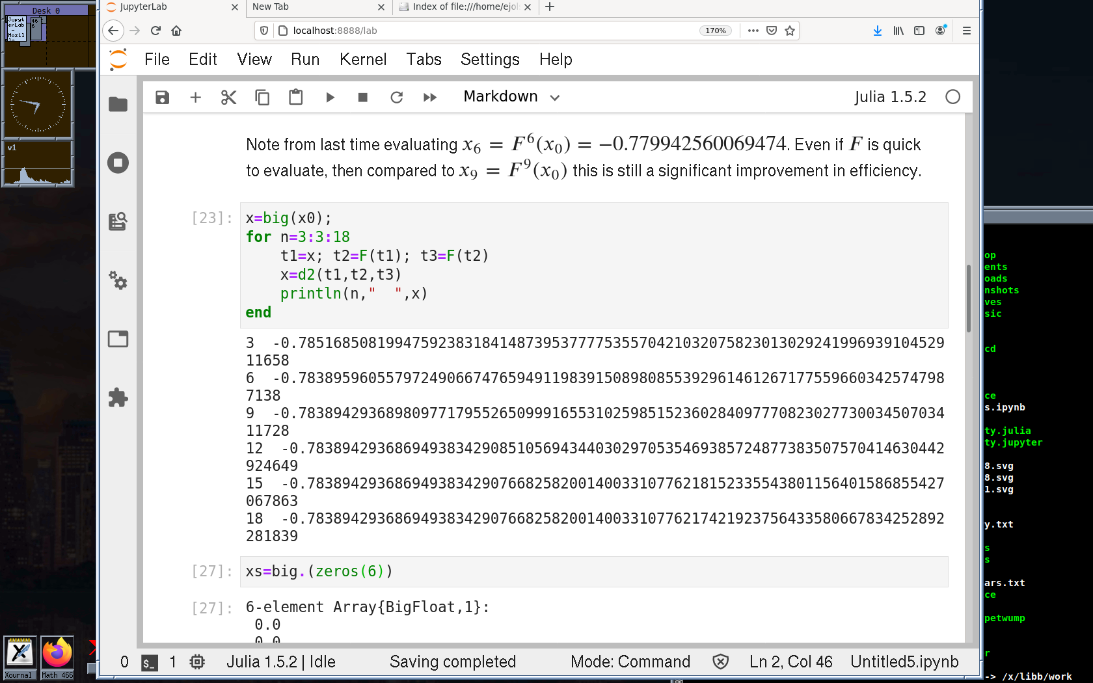Open the Running Terminals and Kernels sidebar
This screenshot has height=683, width=1093.
[x=118, y=163]
